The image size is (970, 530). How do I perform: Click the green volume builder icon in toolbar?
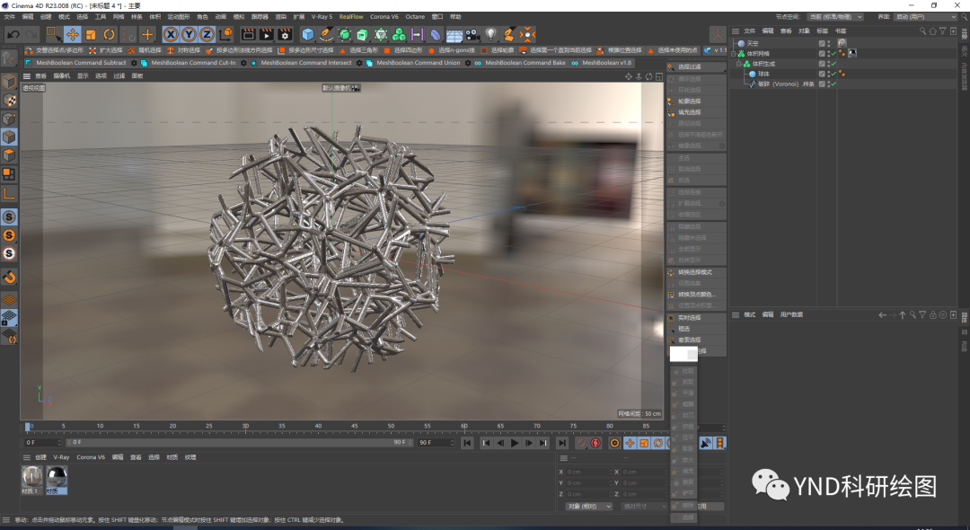400,35
